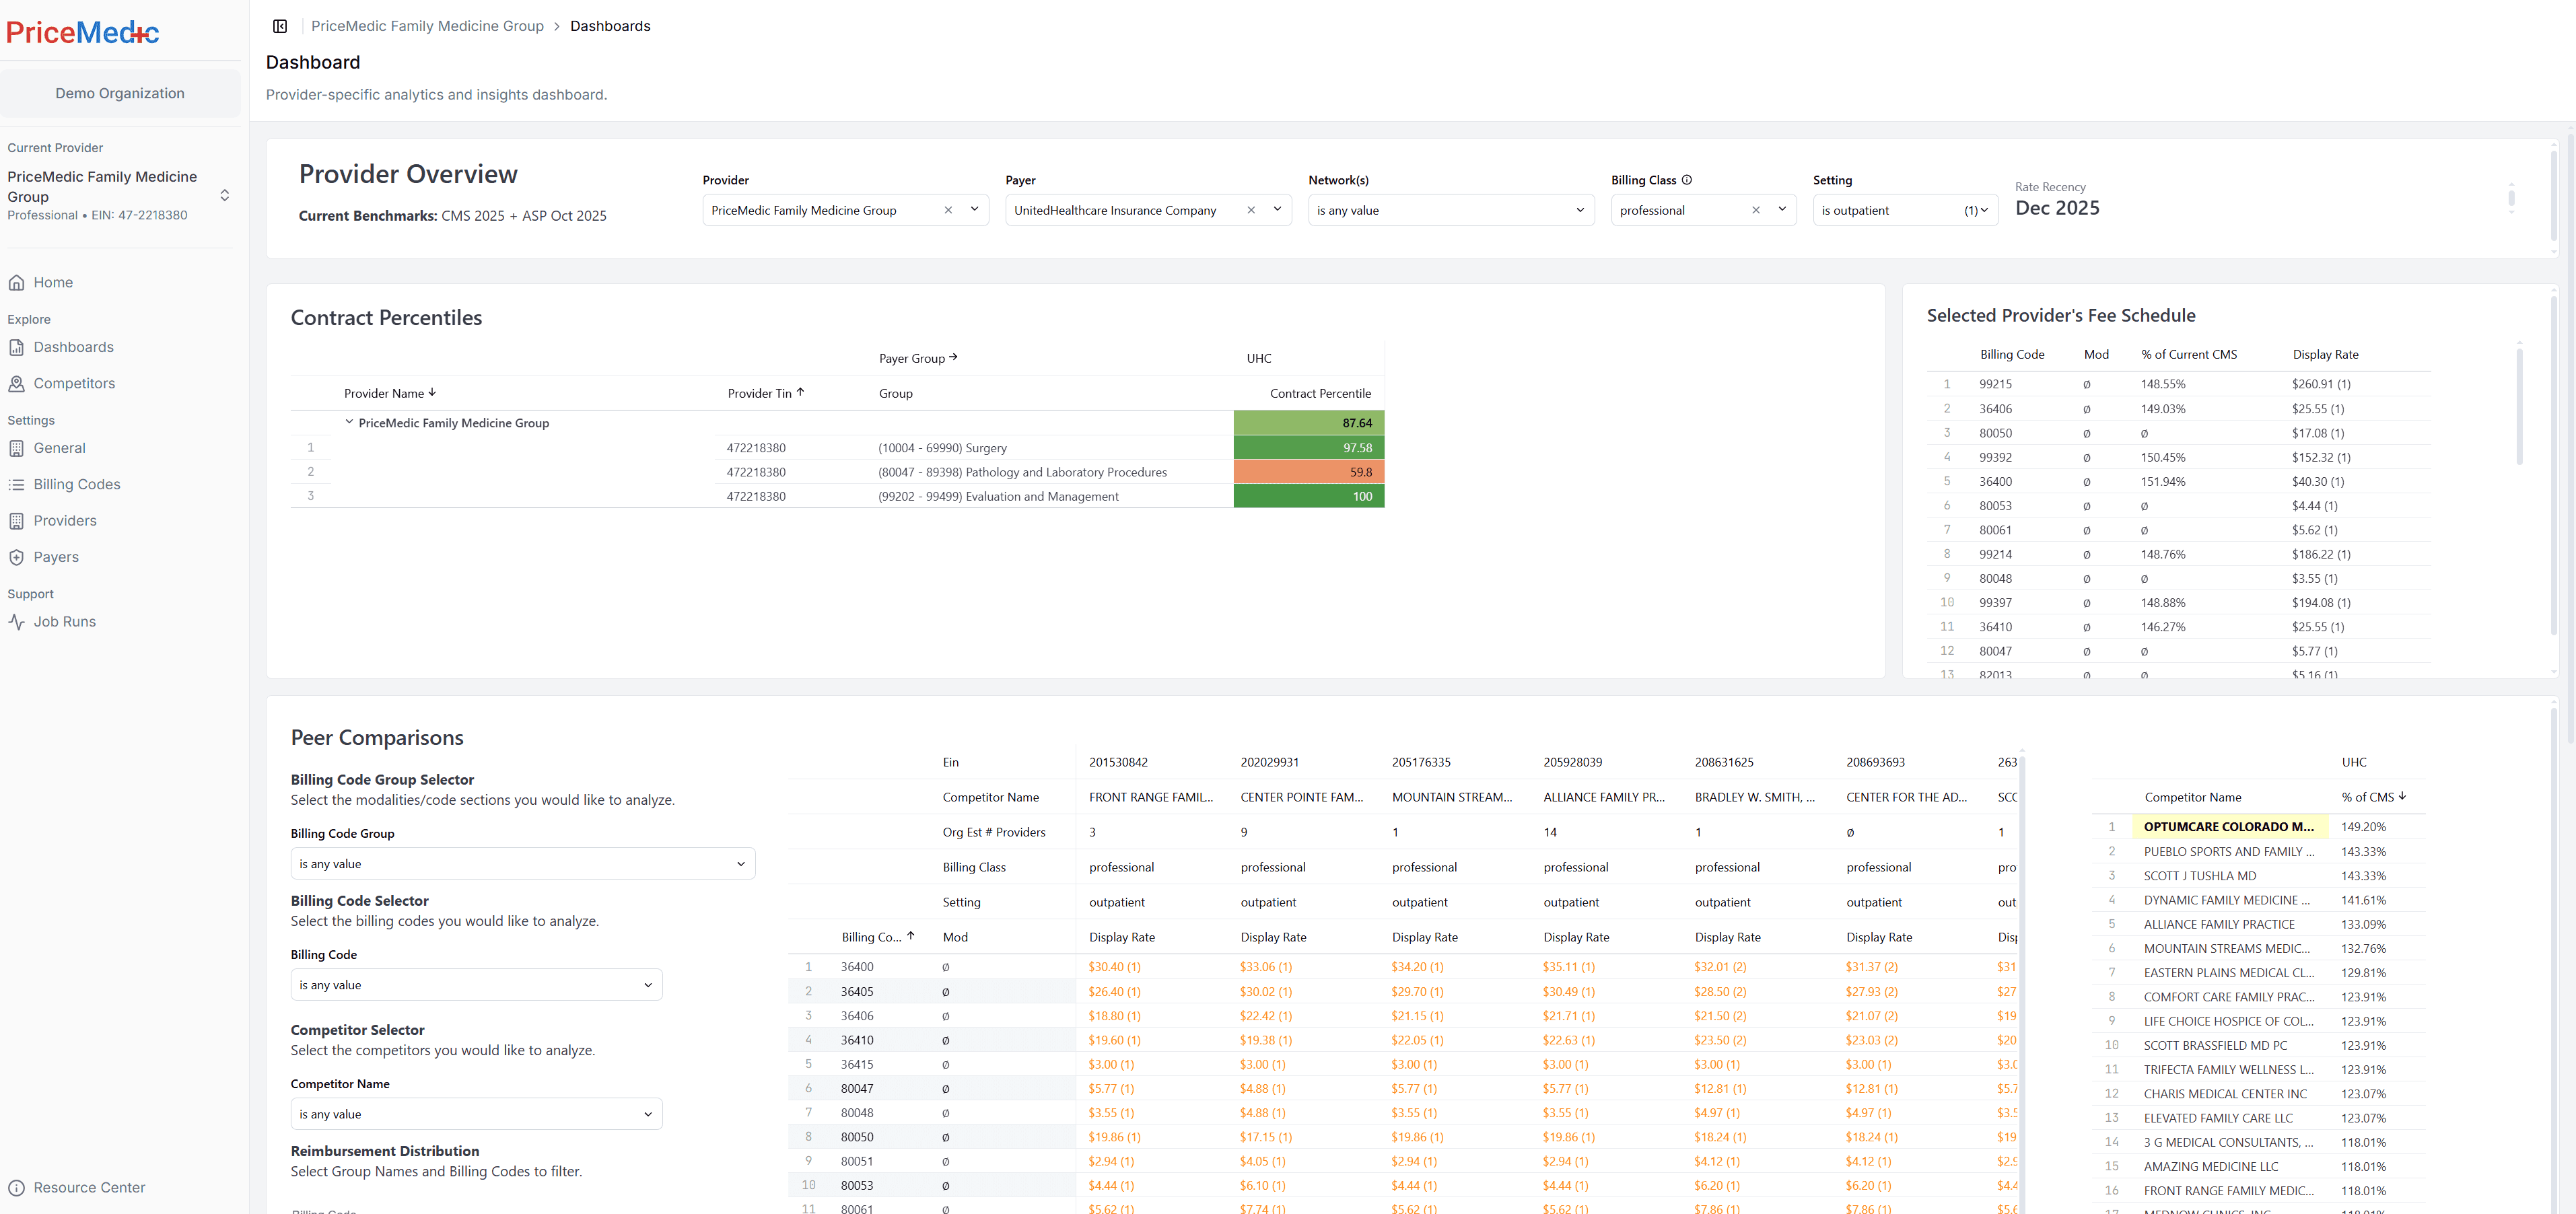Click the Providers building icon
The width and height of the screenshot is (2576, 1214).
pos(17,520)
